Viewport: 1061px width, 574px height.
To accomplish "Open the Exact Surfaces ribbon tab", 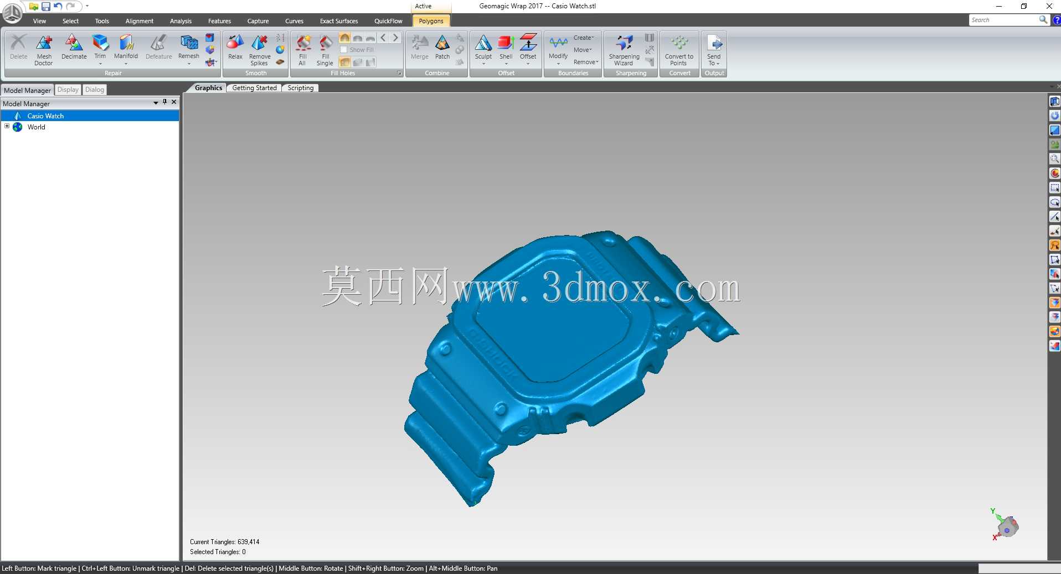I will 339,21.
